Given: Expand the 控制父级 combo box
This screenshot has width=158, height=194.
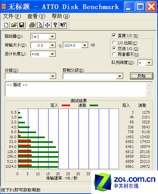Looking at the screenshot, I should [x=120, y=76].
